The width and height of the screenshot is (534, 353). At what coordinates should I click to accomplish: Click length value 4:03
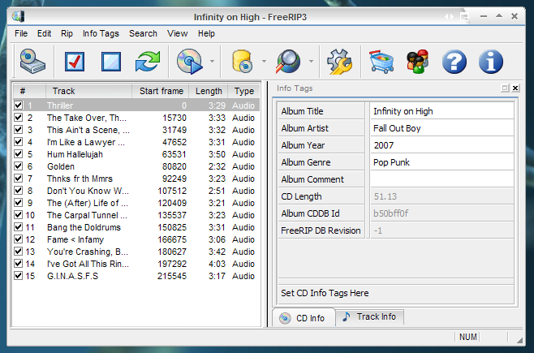click(217, 264)
